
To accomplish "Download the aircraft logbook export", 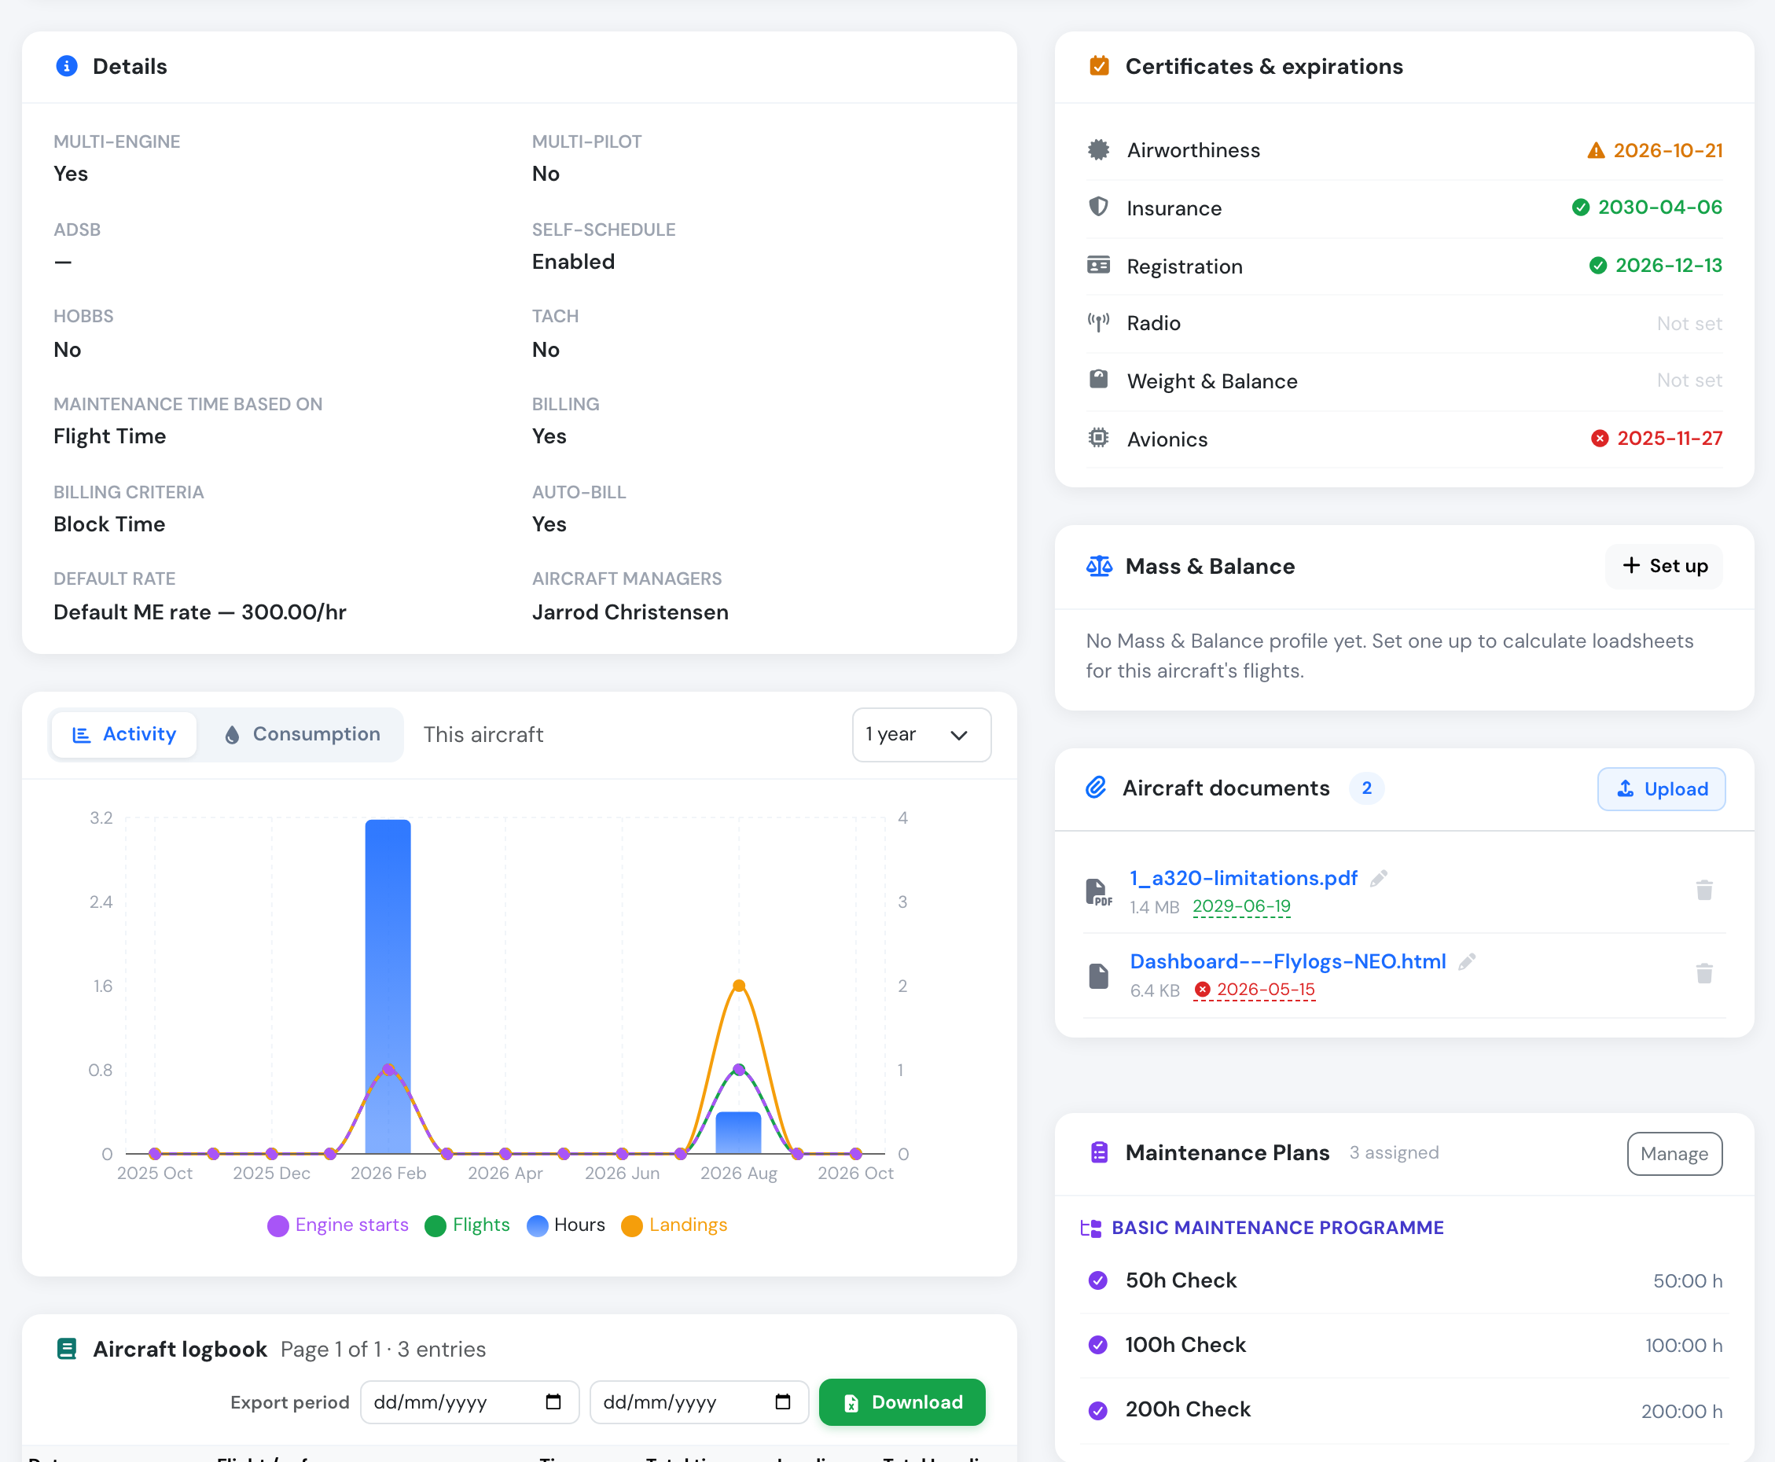I will point(902,1402).
